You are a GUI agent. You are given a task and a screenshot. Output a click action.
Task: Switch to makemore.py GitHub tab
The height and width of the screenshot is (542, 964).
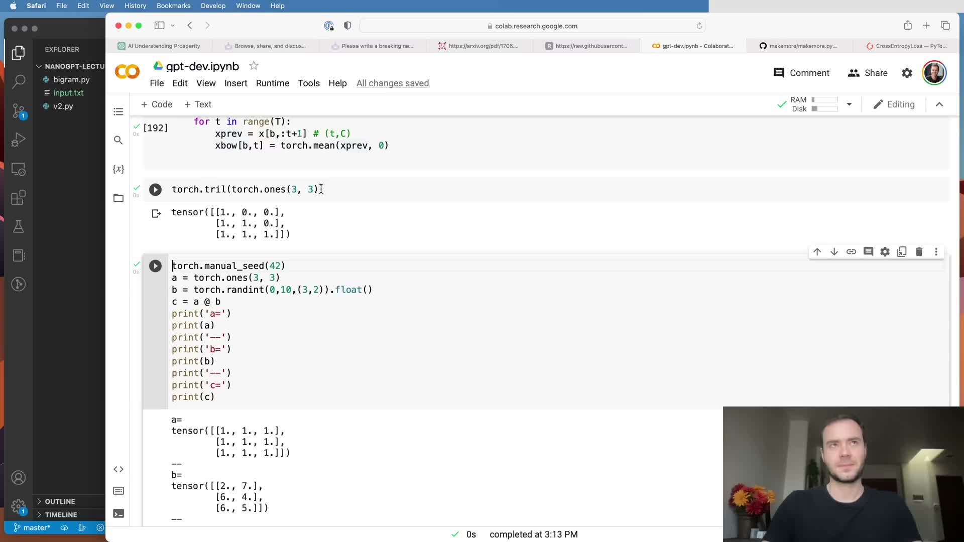pyautogui.click(x=798, y=46)
